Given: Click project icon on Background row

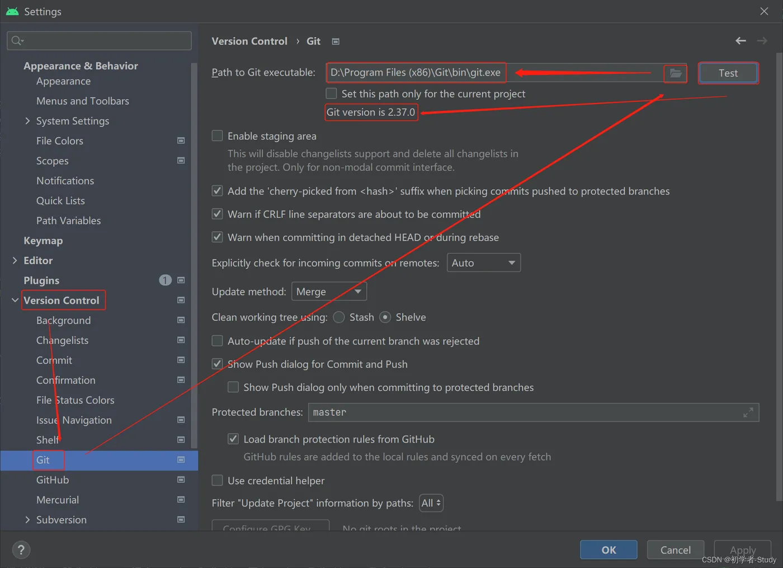Looking at the screenshot, I should tap(181, 320).
